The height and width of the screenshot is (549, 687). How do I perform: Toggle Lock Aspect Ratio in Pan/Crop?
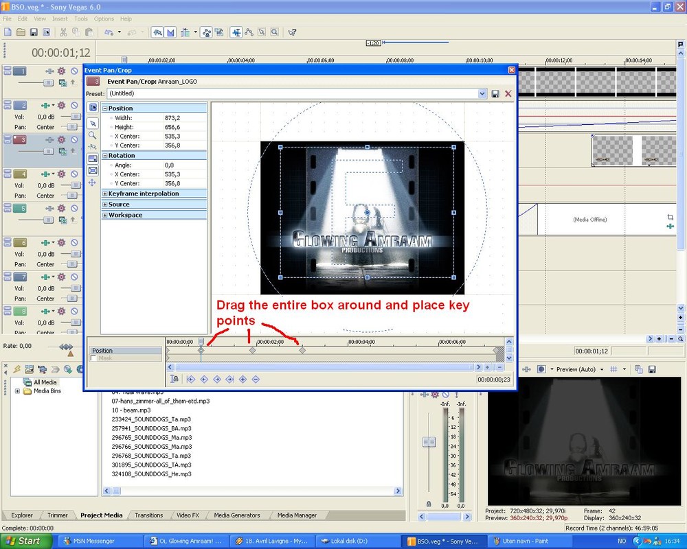point(93,159)
